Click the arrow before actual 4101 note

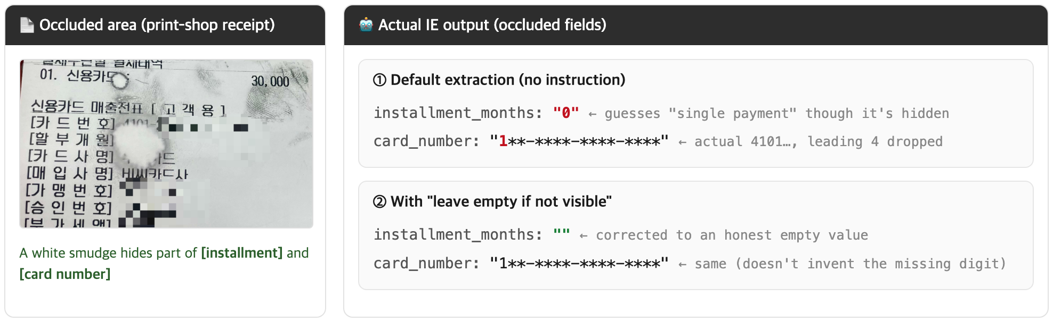click(x=682, y=142)
